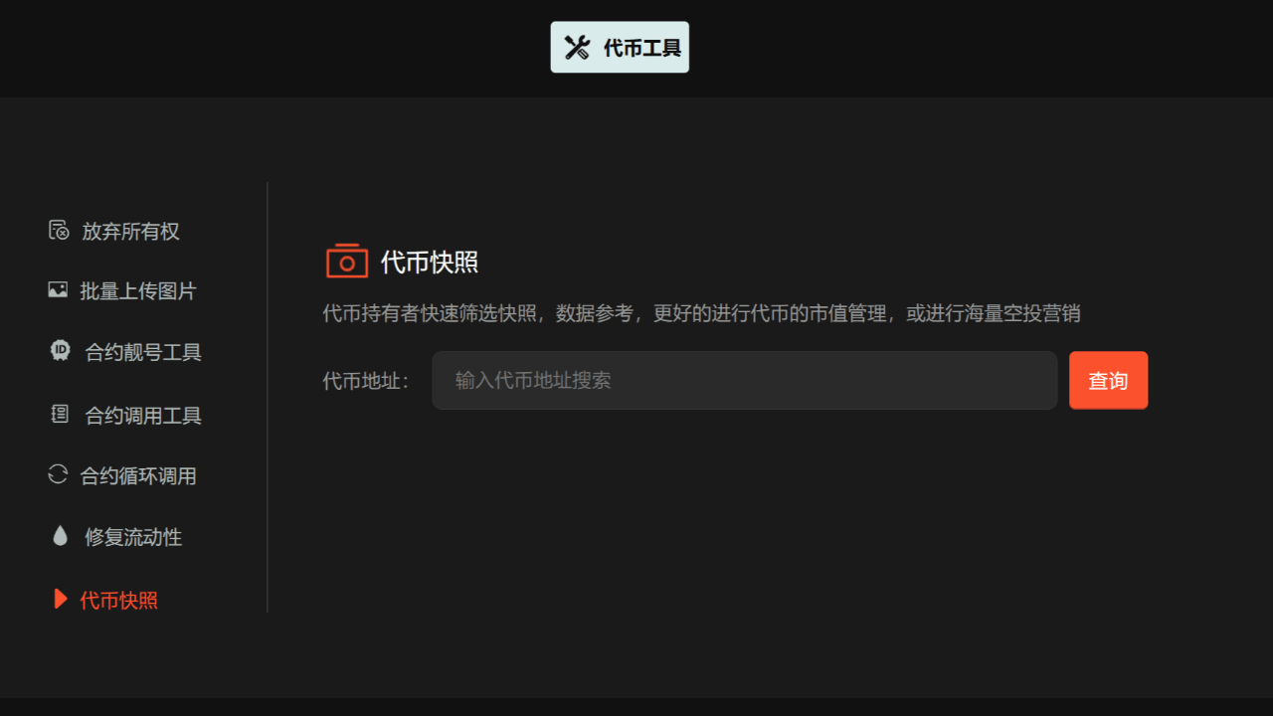This screenshot has height=716, width=1273.
Task: Click the 合约调用工具 contract icon
Action: tap(61, 414)
